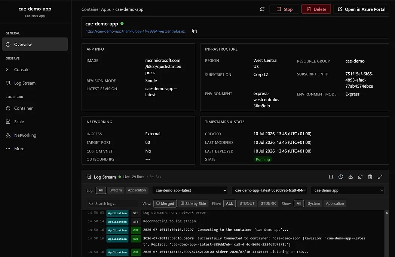Click the environment name express-westcentralus

tap(267, 100)
